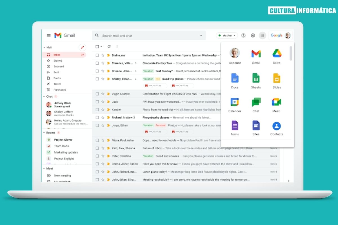Screen dimensions: 338x225
Task: Open the compose pencil button
Action: pos(82,47)
